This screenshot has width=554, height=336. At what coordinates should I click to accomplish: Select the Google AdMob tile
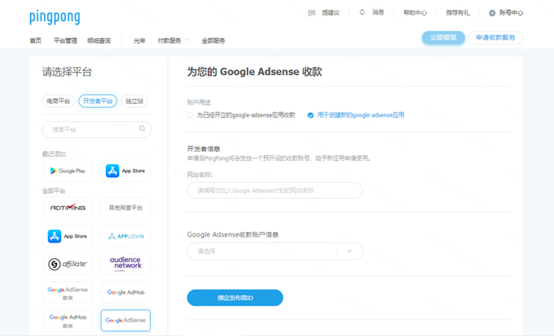pyautogui.click(x=126, y=292)
